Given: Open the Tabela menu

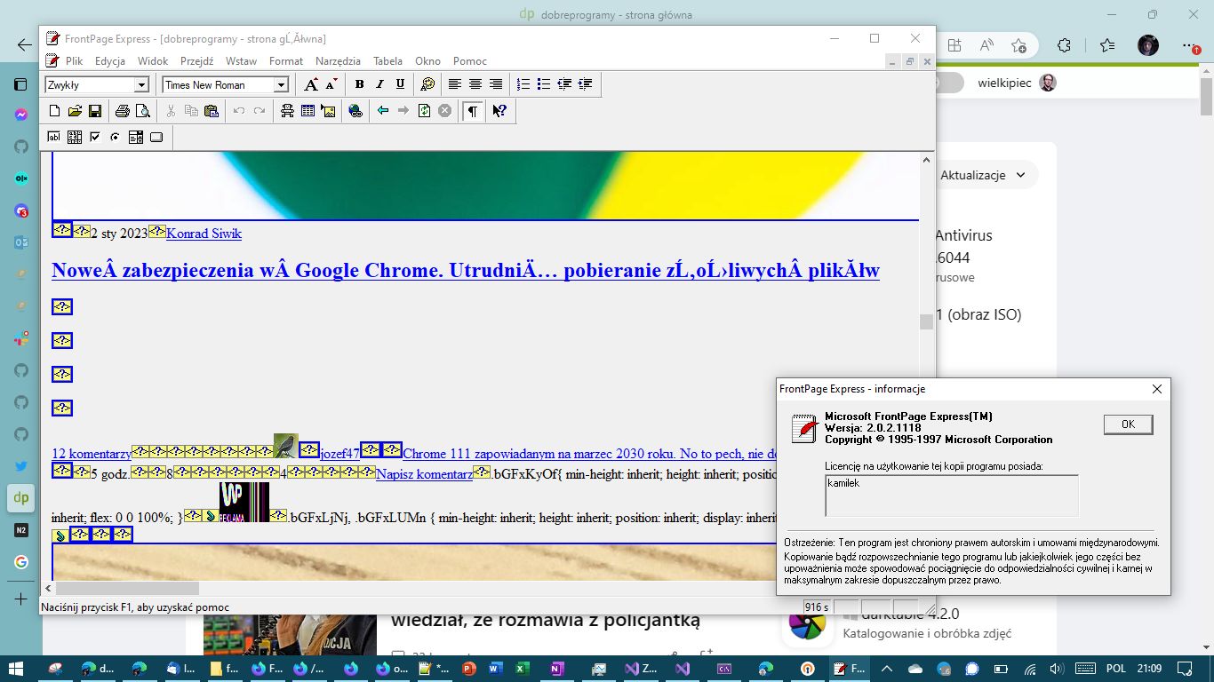Looking at the screenshot, I should [387, 61].
